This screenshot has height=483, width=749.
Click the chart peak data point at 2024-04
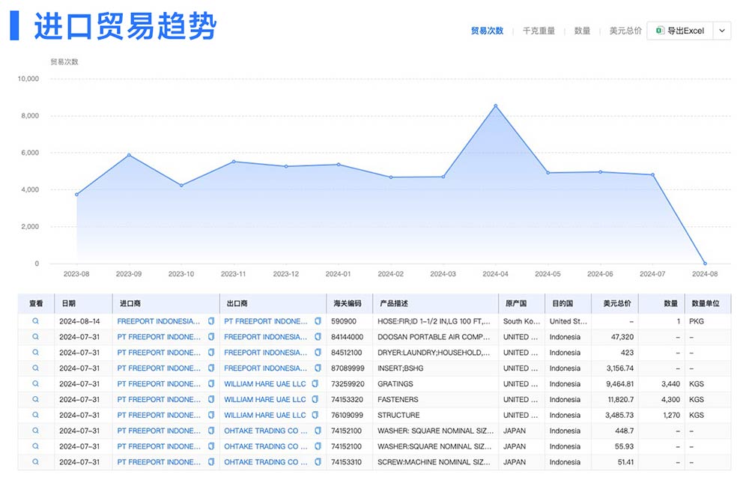(495, 106)
